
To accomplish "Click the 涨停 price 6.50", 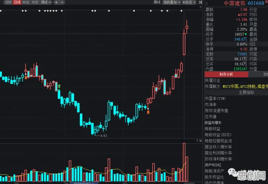I will pyautogui.click(x=244, y=49).
